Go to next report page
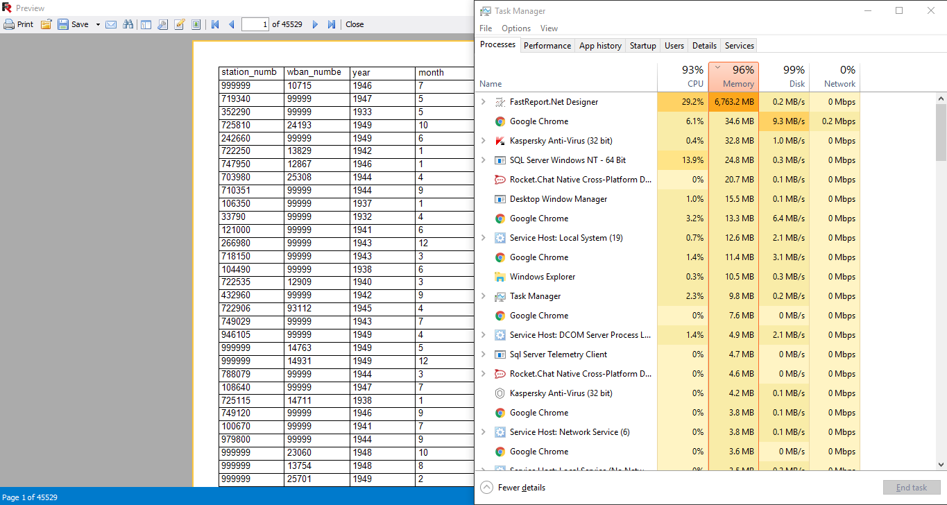Image resolution: width=947 pixels, height=505 pixels. pos(315,24)
